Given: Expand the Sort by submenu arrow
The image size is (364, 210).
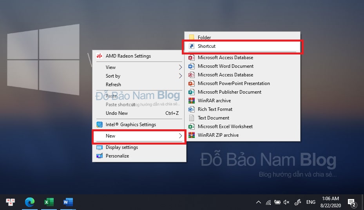Looking at the screenshot, I should [x=180, y=76].
